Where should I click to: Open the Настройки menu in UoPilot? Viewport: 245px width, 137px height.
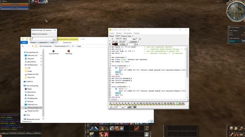[x=127, y=33]
